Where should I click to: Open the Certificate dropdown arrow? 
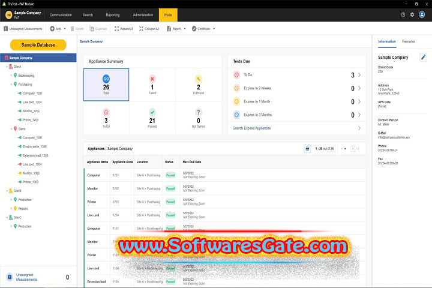[x=214, y=29]
